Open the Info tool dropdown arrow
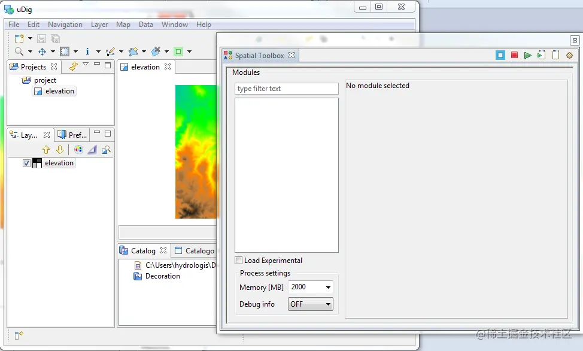The width and height of the screenshot is (583, 351). pyautogui.click(x=98, y=52)
